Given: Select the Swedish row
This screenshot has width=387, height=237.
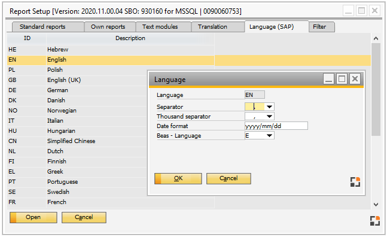Looking at the screenshot, I should click(77, 192).
